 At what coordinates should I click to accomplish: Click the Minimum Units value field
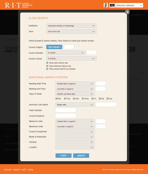tap(101, 121)
